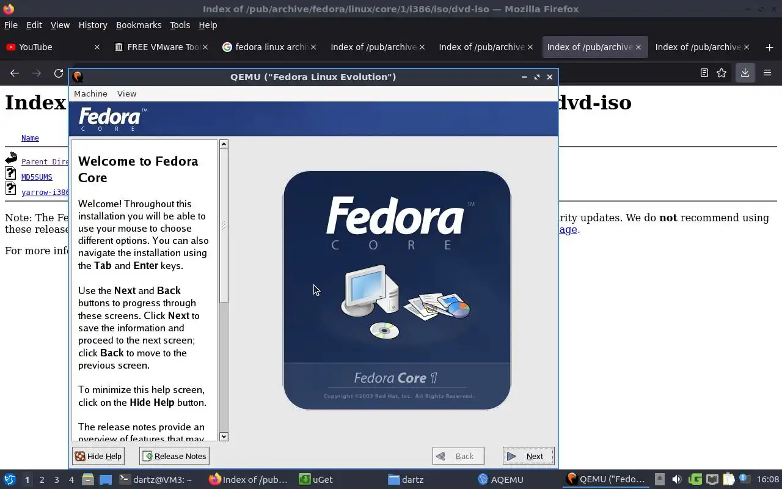Click the Firefox back arrow
This screenshot has width=782, height=489.
[15, 73]
